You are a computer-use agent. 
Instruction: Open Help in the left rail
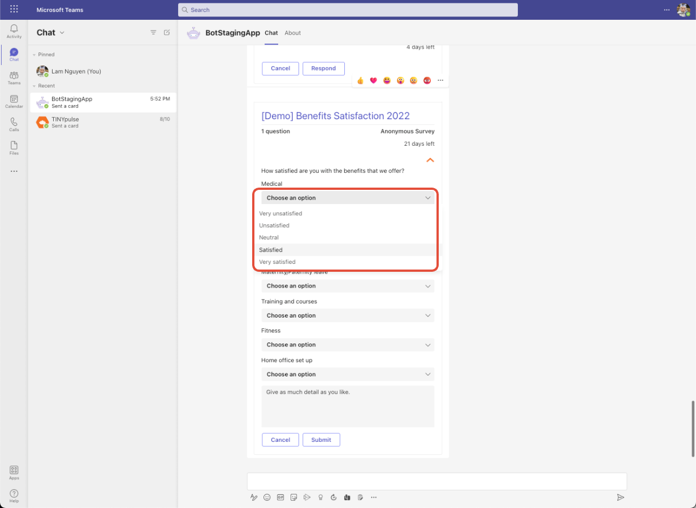[14, 496]
